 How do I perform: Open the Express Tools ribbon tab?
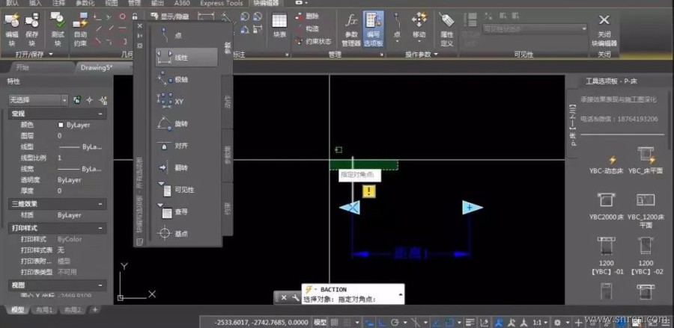point(222,3)
